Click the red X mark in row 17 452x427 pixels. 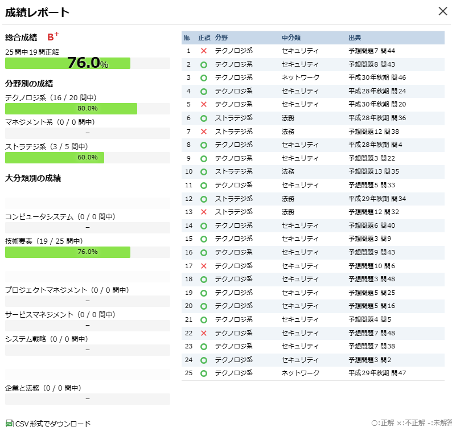coord(204,266)
